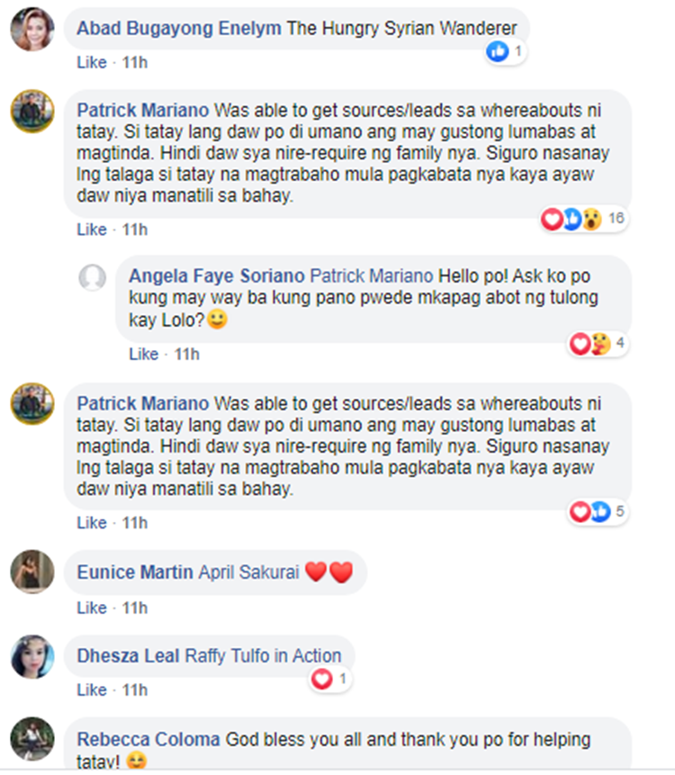Click the heart reaction on Dhesza Leal's comment
Viewport: 675px width, 775px height.
click(321, 679)
